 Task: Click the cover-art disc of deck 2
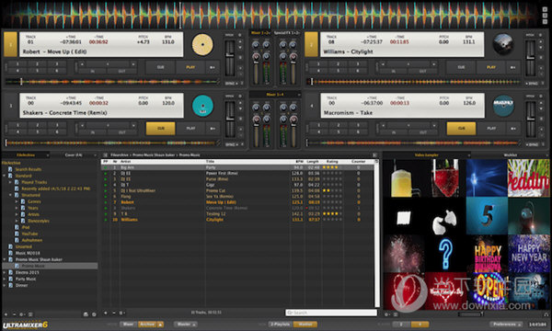pyautogui.click(x=502, y=44)
